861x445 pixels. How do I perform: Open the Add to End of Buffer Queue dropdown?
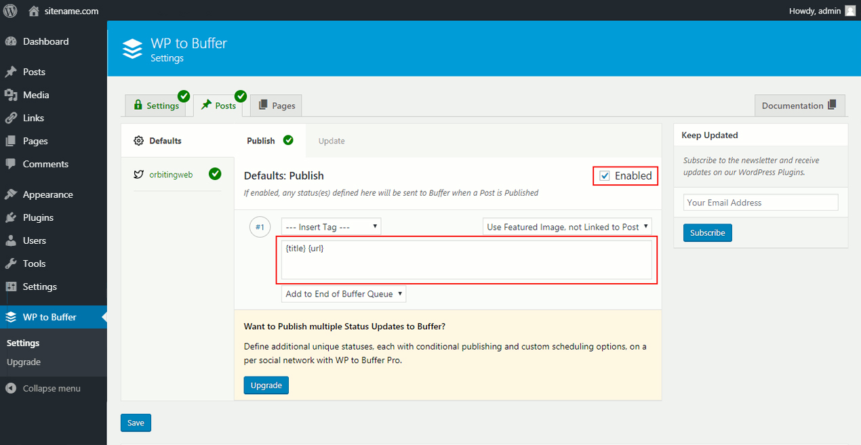point(344,294)
